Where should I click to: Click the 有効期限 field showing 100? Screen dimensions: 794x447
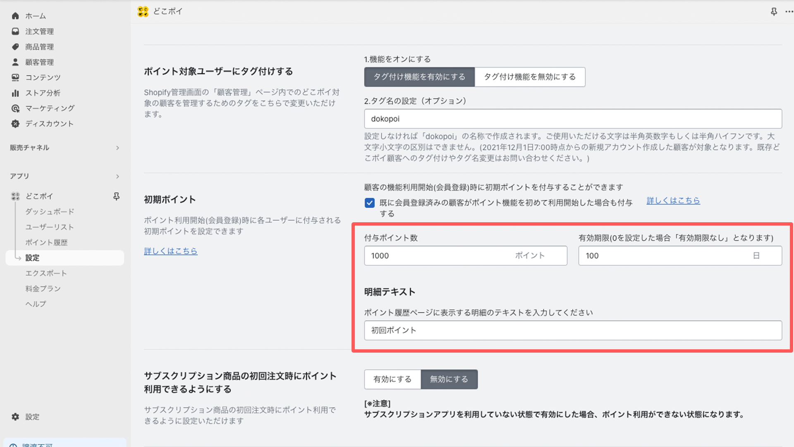680,256
